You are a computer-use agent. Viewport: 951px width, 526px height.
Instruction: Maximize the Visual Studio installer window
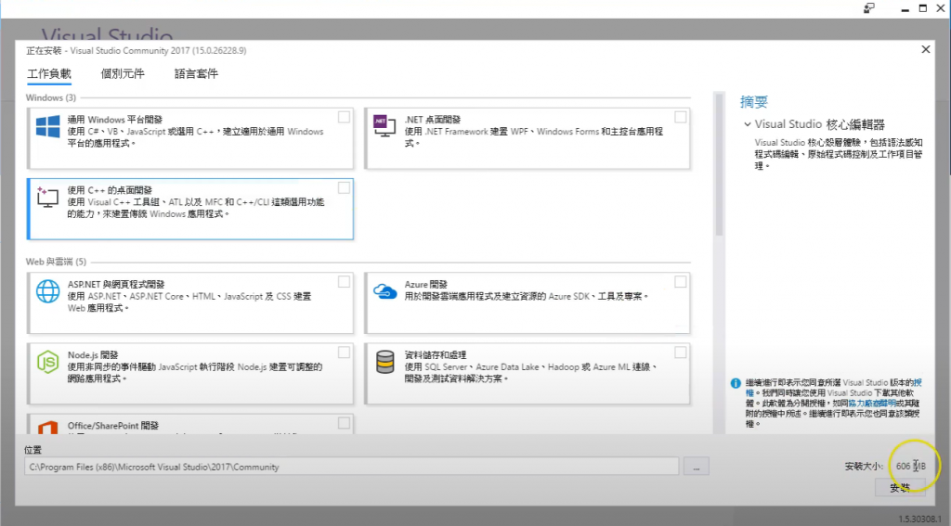click(922, 7)
